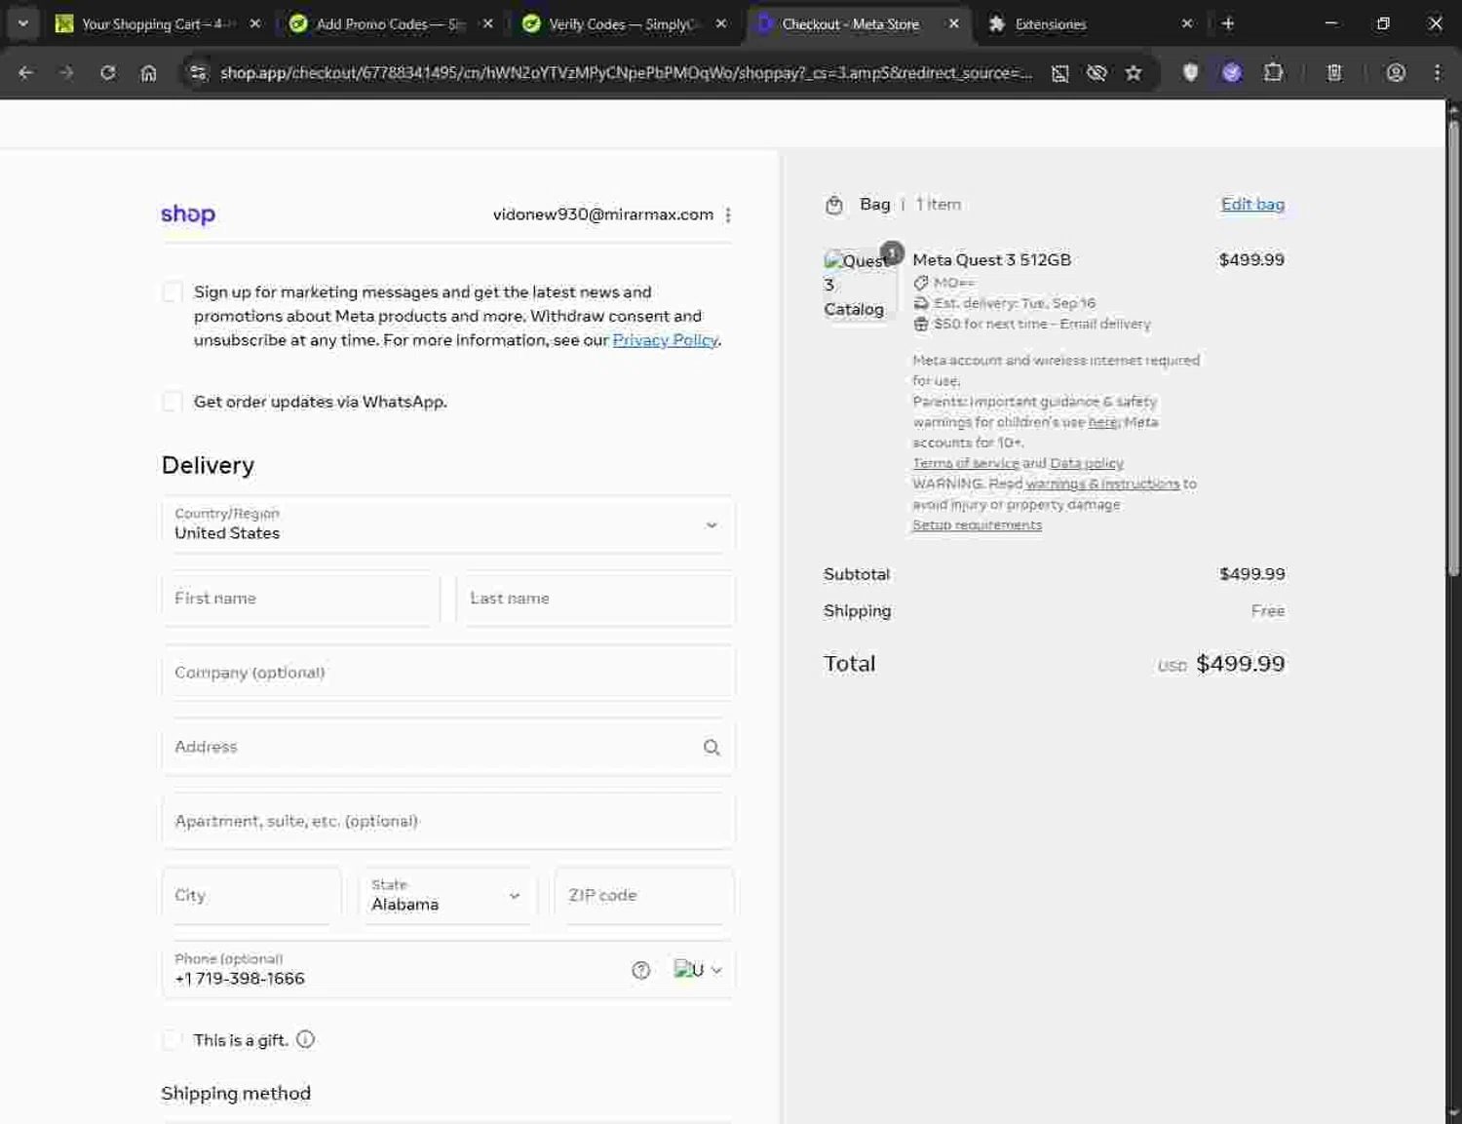The width and height of the screenshot is (1462, 1124).
Task: Open the browser three-dot menu
Action: point(1437,72)
